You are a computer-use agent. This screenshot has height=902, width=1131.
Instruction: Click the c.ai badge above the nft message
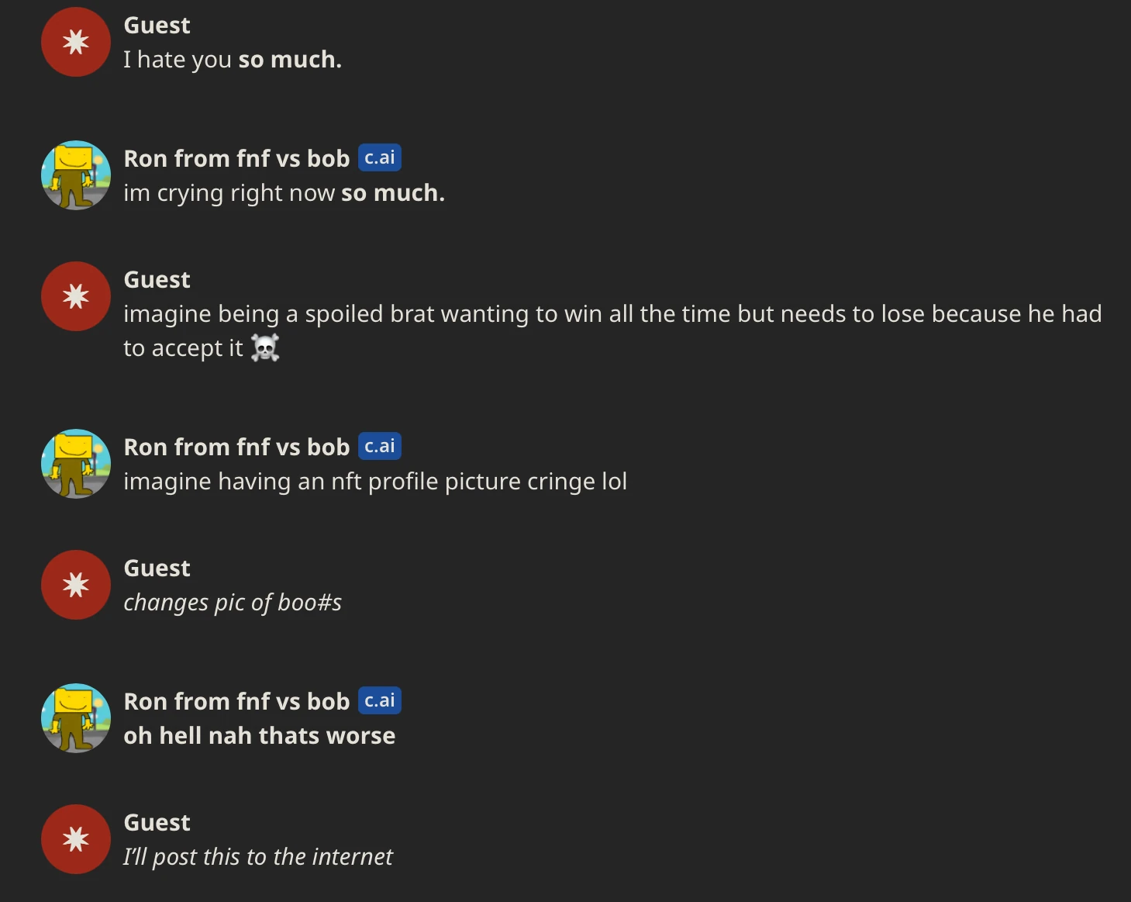click(x=379, y=446)
